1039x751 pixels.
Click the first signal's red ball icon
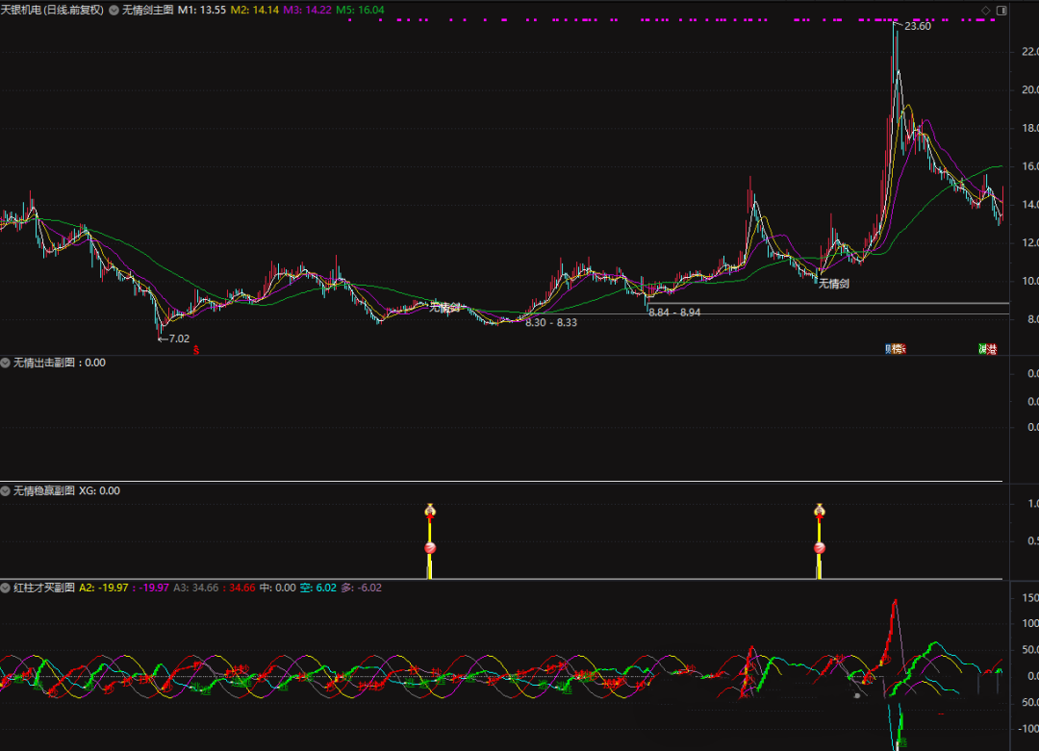tap(430, 548)
